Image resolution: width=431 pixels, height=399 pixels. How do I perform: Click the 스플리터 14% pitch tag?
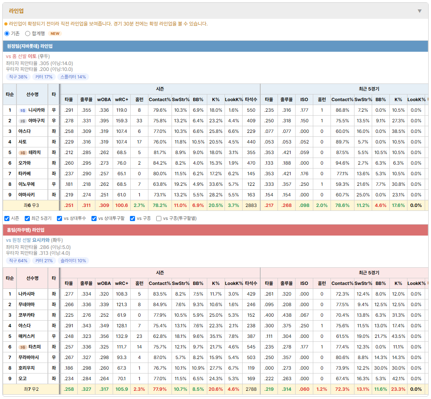(73, 77)
